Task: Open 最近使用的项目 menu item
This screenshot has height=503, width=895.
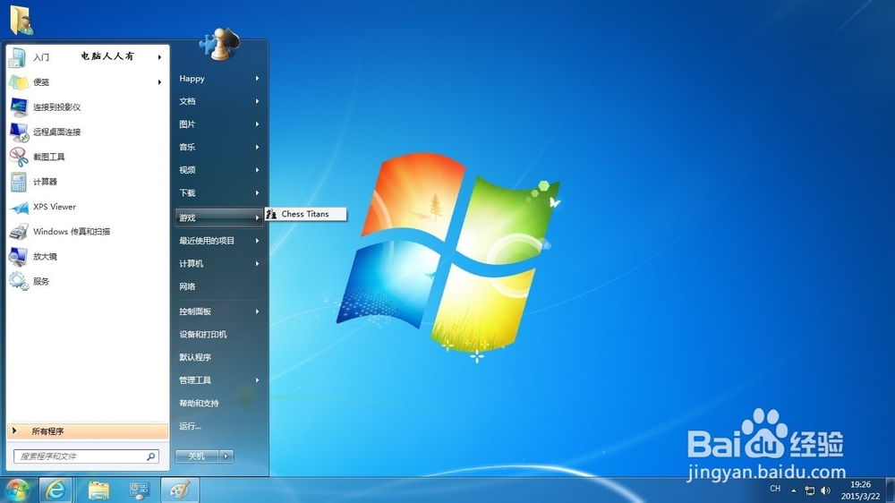Action: tap(219, 241)
